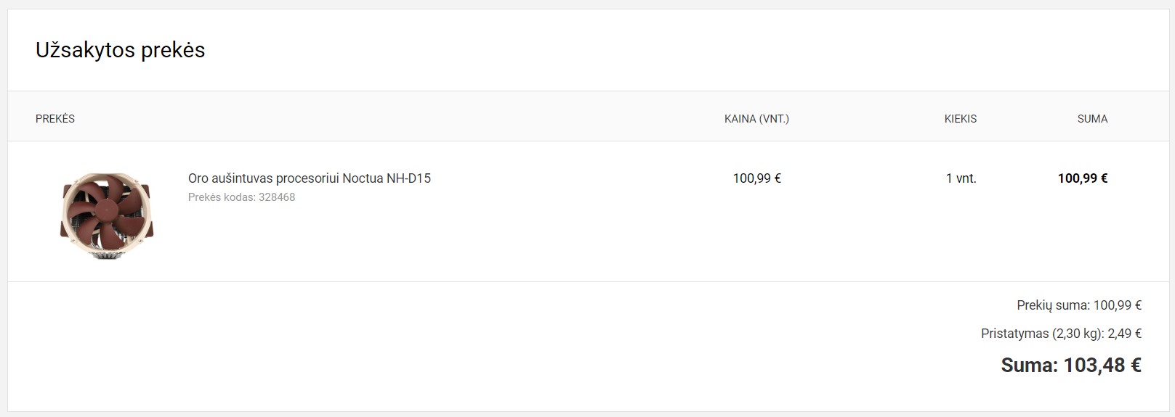Viewport: 1175px width, 417px height.
Task: Select the "(2,30 kg)" delivery weight
Action: click(x=1078, y=334)
